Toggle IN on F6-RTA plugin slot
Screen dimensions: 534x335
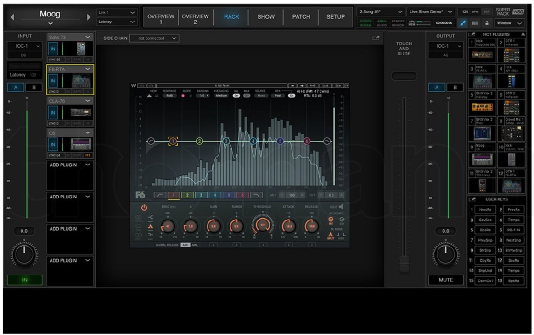tap(53, 81)
